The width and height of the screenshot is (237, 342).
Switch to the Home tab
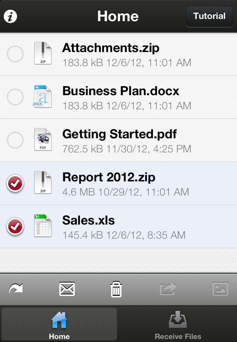(59, 325)
